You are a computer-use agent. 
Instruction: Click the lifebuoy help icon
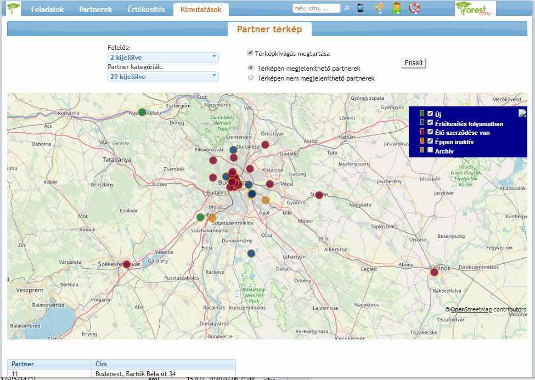(x=414, y=8)
